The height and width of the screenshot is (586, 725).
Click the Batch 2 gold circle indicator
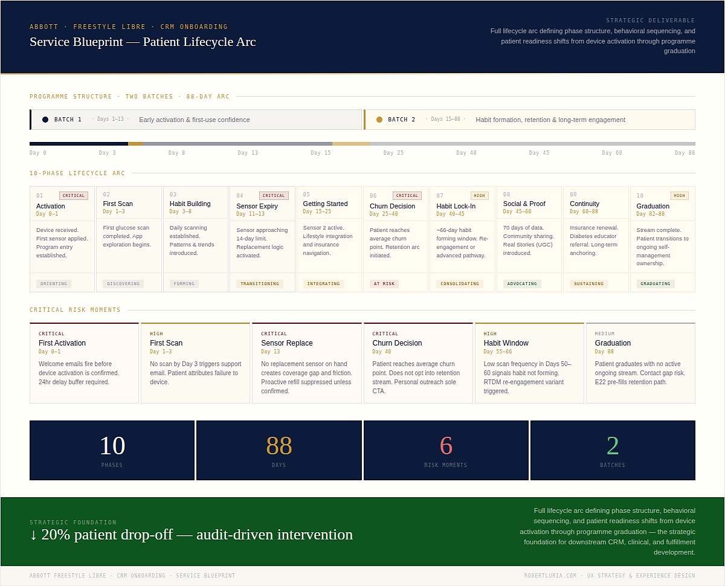pos(379,119)
